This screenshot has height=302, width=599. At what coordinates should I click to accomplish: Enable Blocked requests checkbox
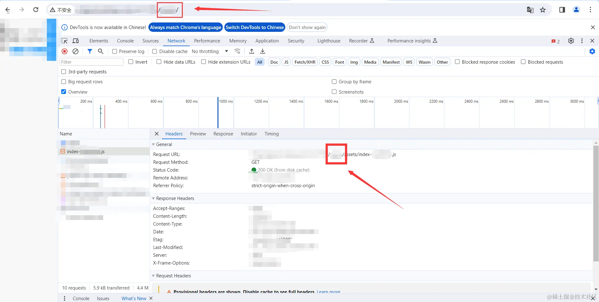pyautogui.click(x=523, y=62)
